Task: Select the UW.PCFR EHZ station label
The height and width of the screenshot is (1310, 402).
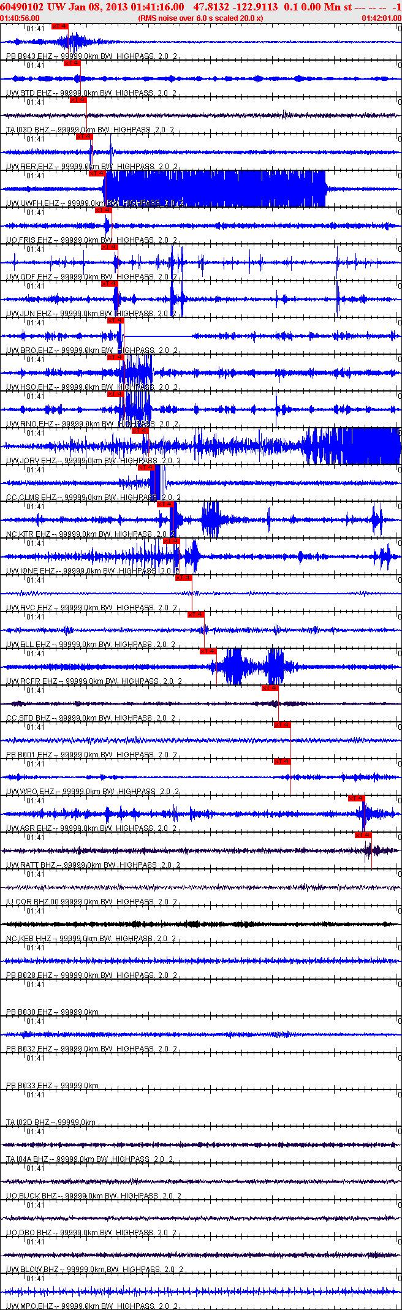Action: 94,681
